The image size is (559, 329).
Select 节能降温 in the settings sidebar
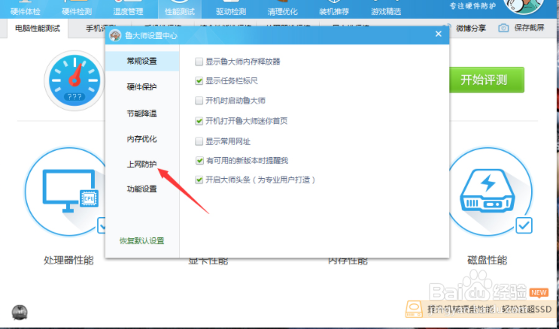(142, 113)
